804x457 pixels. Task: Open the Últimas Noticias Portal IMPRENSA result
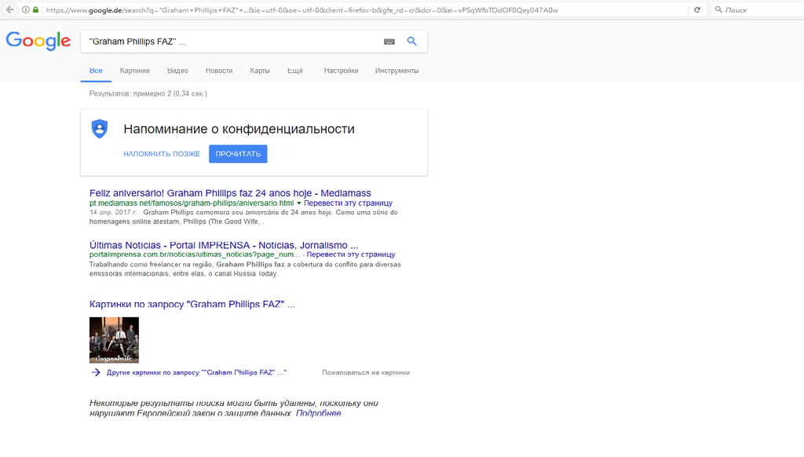(224, 245)
